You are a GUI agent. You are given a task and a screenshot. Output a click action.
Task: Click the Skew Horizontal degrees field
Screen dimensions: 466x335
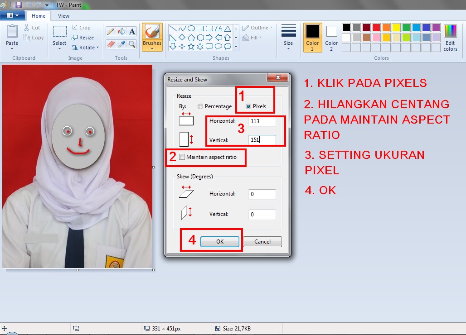point(262,194)
